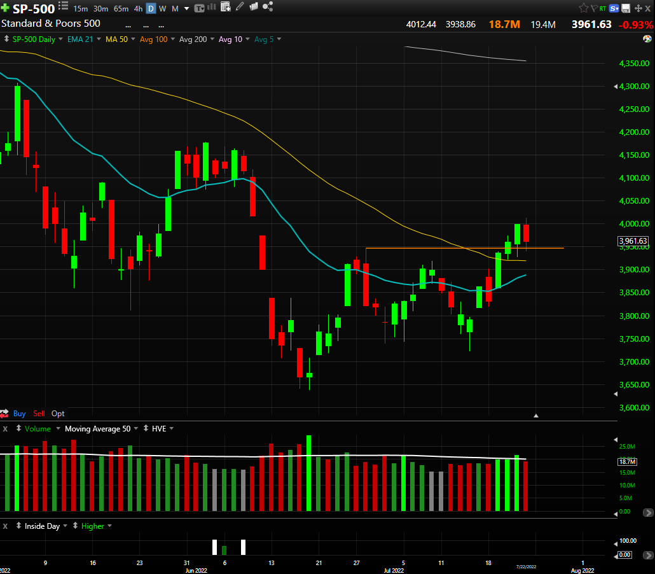Click the four-arrow move window icon
This screenshot has height=574, width=655.
(638, 8)
